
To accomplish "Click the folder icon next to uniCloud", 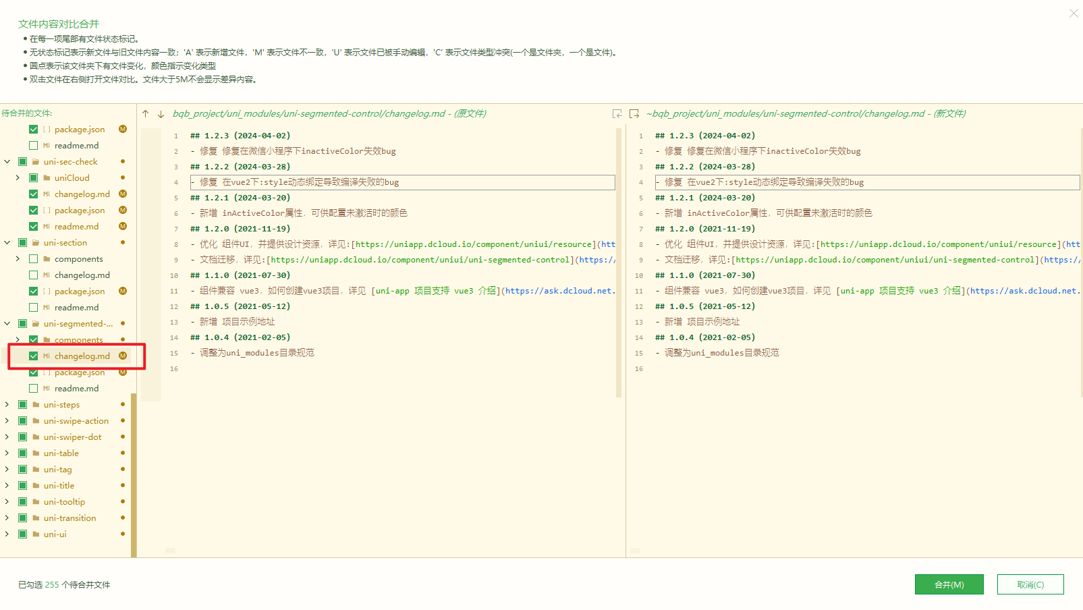I will tap(47, 178).
